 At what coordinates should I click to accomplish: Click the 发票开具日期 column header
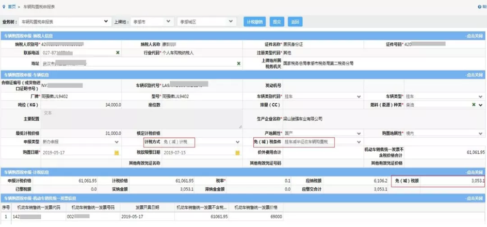147,208
